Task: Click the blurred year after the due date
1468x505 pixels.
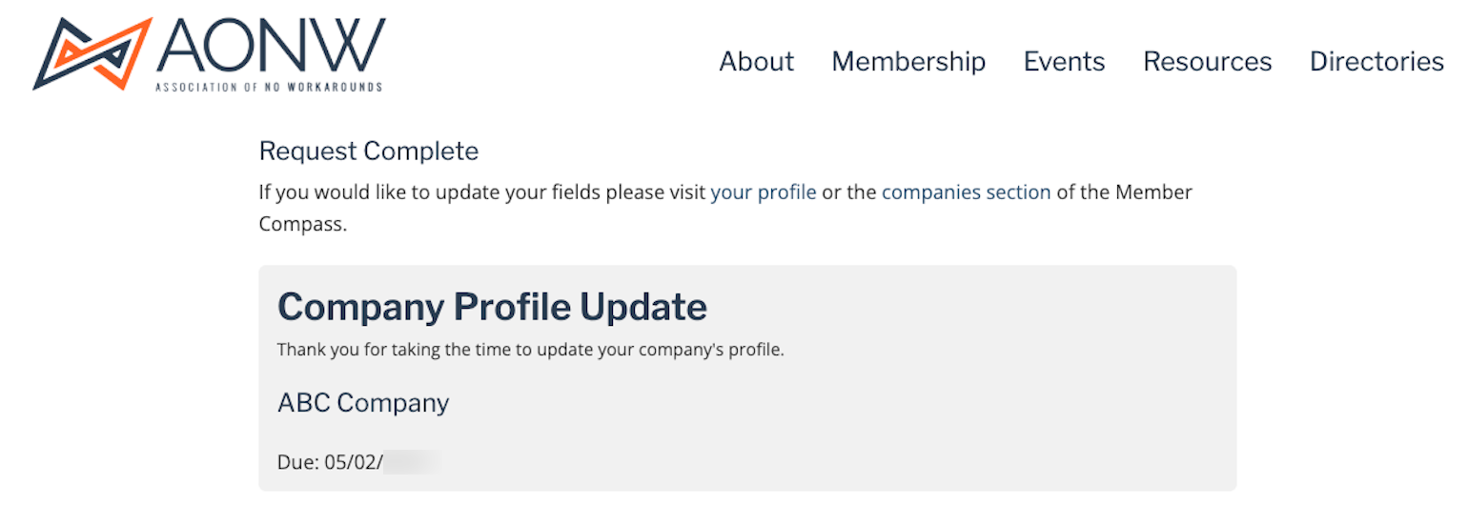Action: tap(412, 463)
